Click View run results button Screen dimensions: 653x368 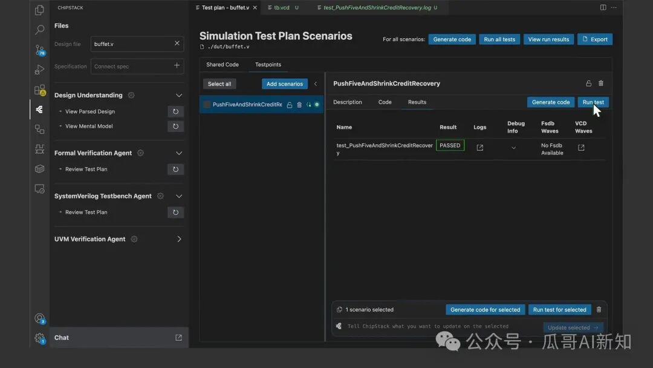point(548,39)
